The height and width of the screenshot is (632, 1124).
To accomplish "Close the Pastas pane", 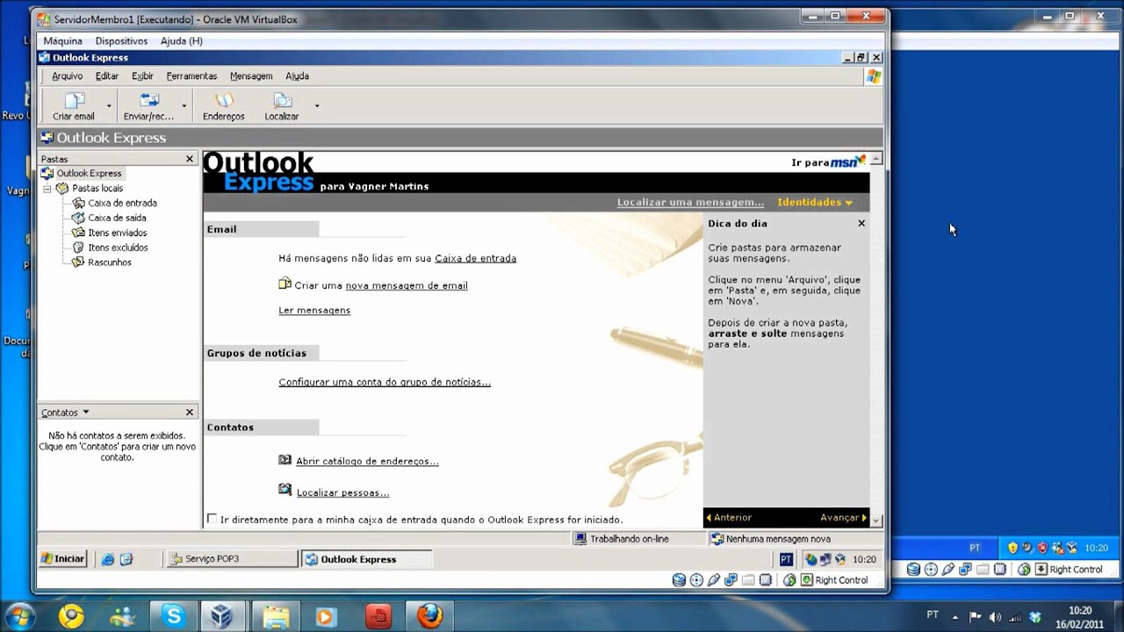I will (x=190, y=159).
